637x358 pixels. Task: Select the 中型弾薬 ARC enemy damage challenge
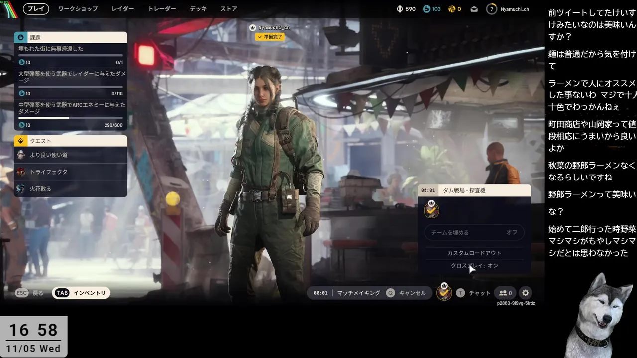(x=71, y=114)
